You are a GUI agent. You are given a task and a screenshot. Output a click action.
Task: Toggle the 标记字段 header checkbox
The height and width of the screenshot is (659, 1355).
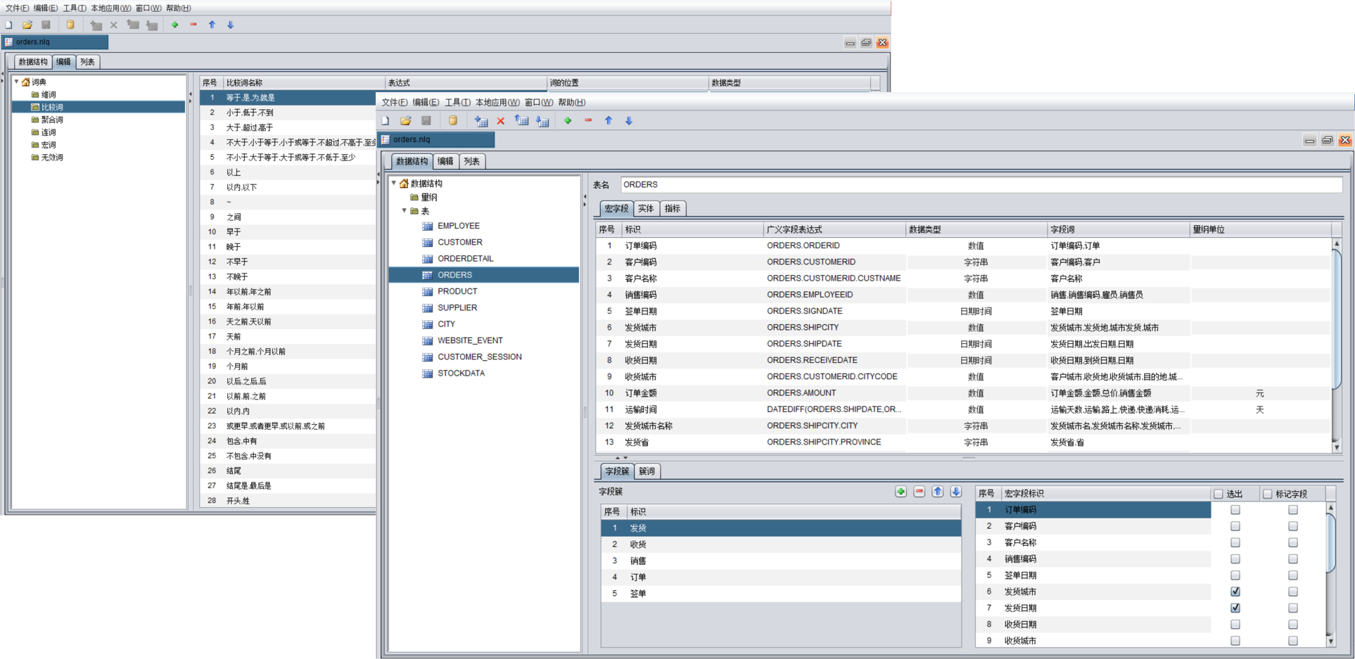pos(1268,494)
